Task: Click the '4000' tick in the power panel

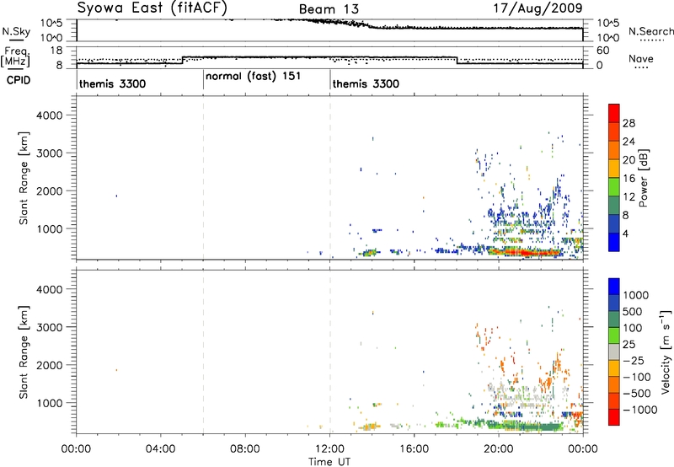Action: point(50,115)
